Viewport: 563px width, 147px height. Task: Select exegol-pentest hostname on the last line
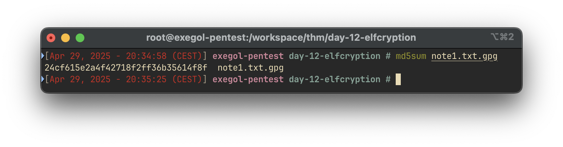point(248,79)
